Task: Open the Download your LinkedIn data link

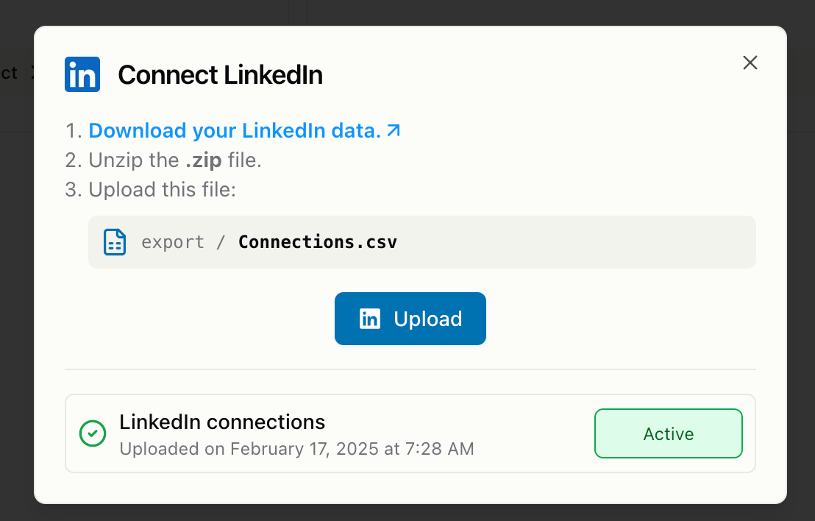Action: [235, 131]
